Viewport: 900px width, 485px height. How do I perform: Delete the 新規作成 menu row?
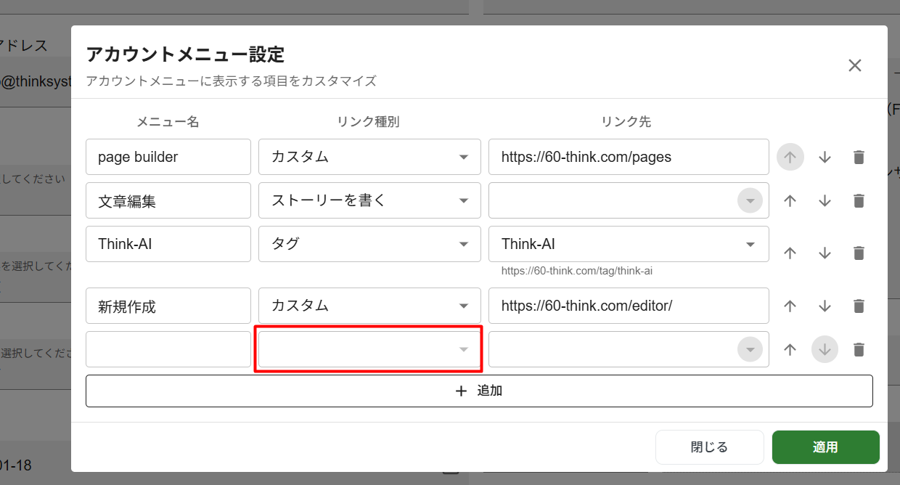(x=859, y=306)
